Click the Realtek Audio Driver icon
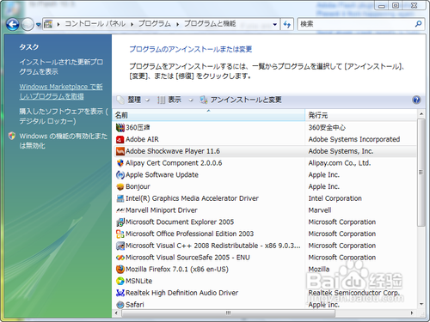 tap(120, 293)
